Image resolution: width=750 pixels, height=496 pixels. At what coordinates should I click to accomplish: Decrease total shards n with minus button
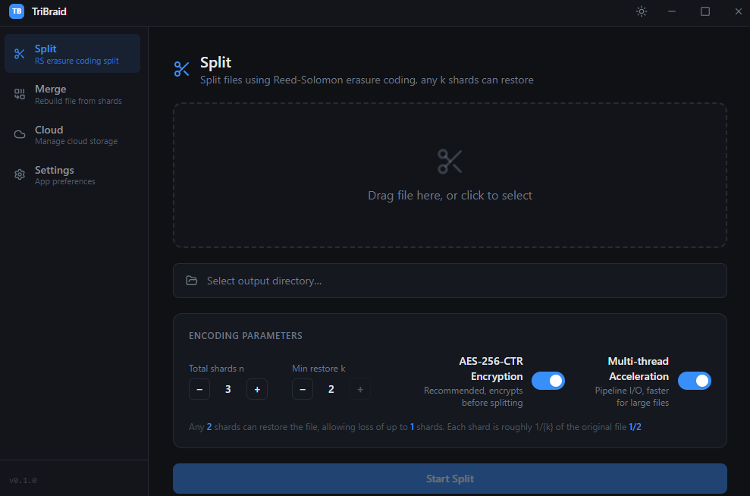click(199, 388)
